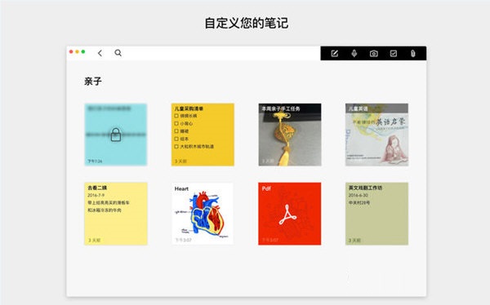Maximize the window with the green button

[83, 51]
